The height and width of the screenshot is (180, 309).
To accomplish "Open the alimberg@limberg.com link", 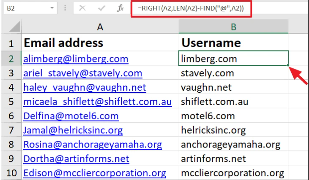I will point(76,59).
